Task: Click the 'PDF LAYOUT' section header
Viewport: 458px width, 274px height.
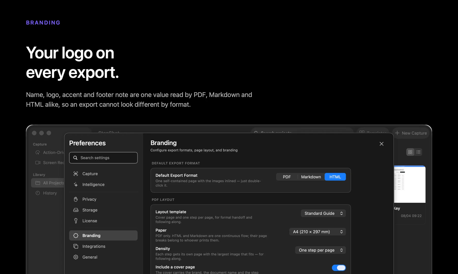Action: [163, 200]
